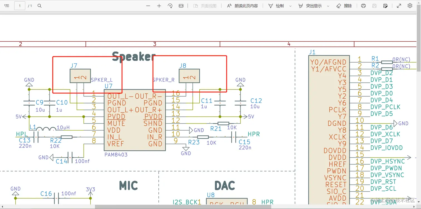Screen dimensions: 421x209
Task: Click the C11 capacitor label
Action: [x=207, y=101]
